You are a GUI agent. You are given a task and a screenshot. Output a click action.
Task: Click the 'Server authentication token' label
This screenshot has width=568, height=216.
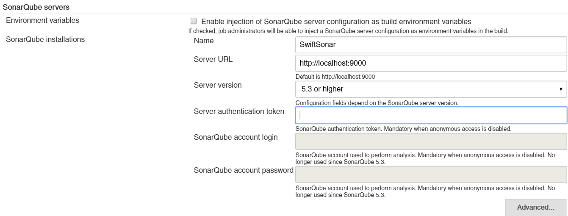click(239, 111)
